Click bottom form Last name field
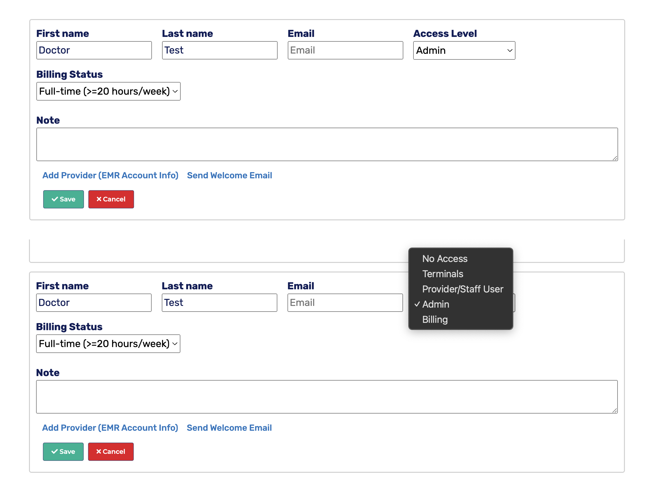 [x=219, y=302]
